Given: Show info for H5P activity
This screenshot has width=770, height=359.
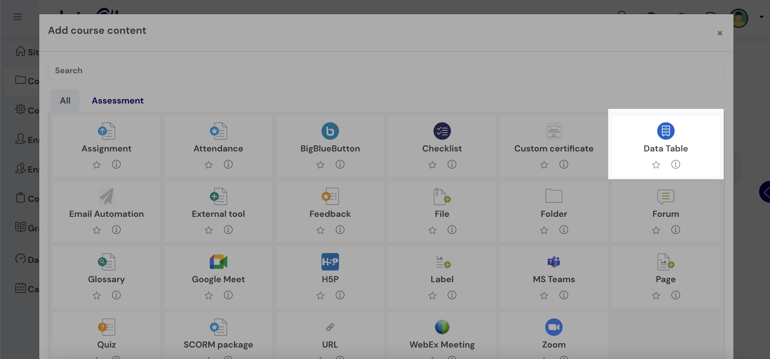Looking at the screenshot, I should [340, 295].
